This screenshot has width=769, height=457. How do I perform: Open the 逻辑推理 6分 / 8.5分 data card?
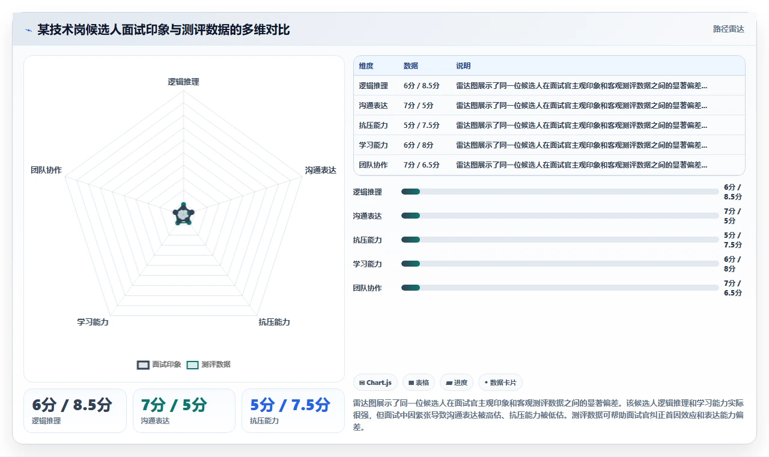(x=75, y=411)
